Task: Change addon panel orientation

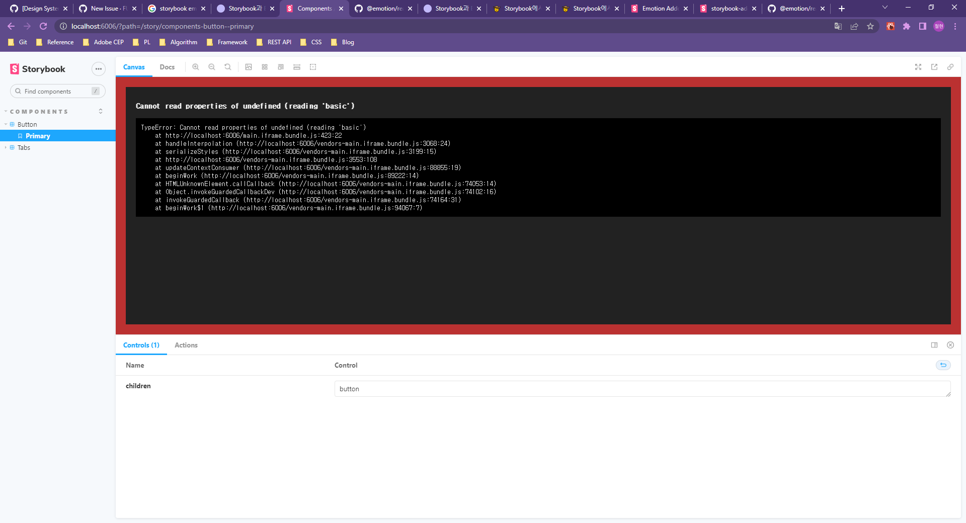Action: coord(934,345)
